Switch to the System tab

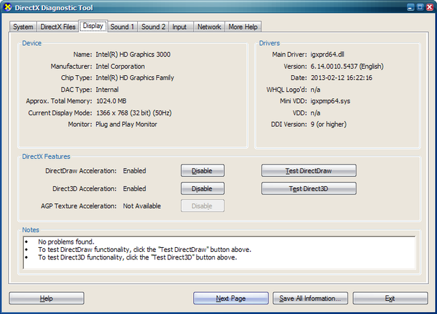click(x=23, y=27)
